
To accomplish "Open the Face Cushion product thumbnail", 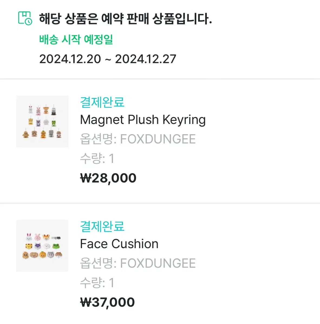I will [x=42, y=246].
